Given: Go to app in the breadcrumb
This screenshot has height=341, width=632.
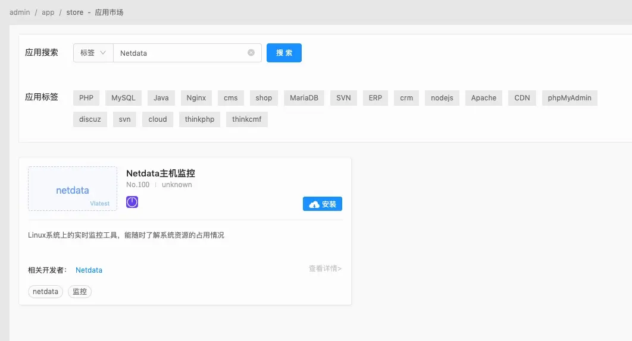Looking at the screenshot, I should coord(48,12).
